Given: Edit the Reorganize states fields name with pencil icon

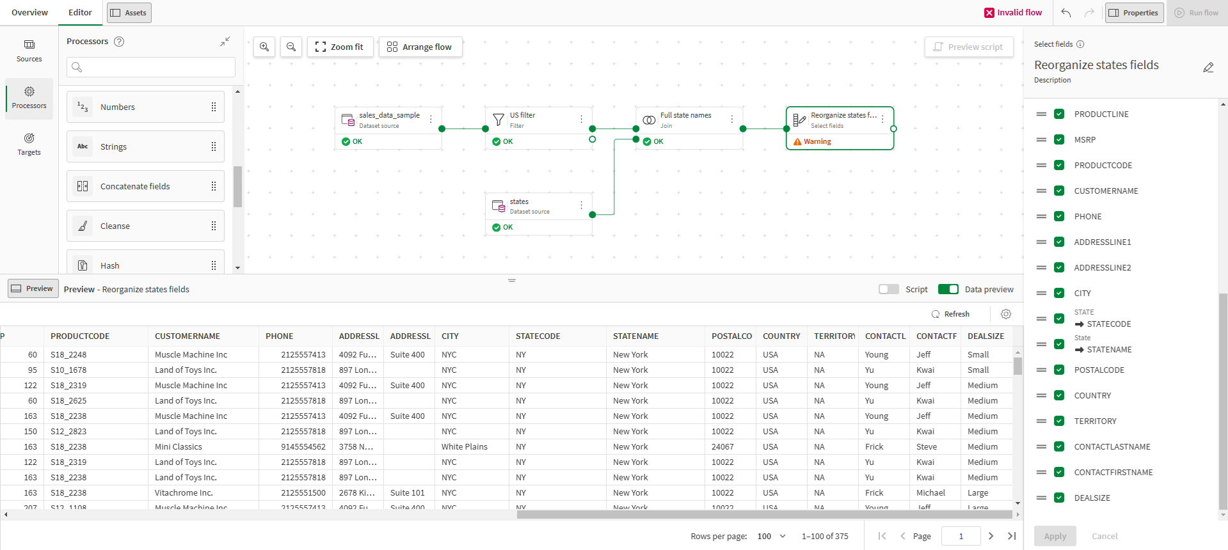Looking at the screenshot, I should pyautogui.click(x=1208, y=68).
